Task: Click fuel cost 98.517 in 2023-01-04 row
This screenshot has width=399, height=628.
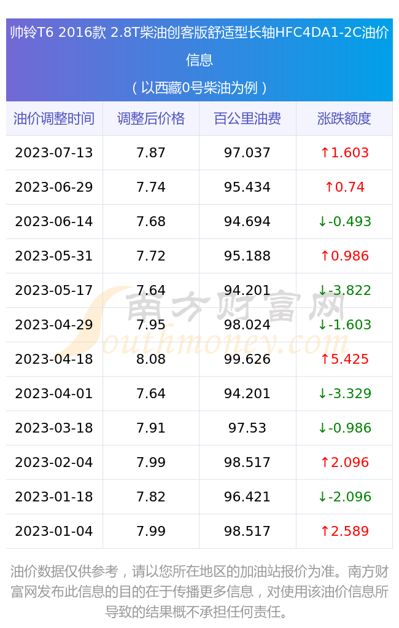Action: 247,532
